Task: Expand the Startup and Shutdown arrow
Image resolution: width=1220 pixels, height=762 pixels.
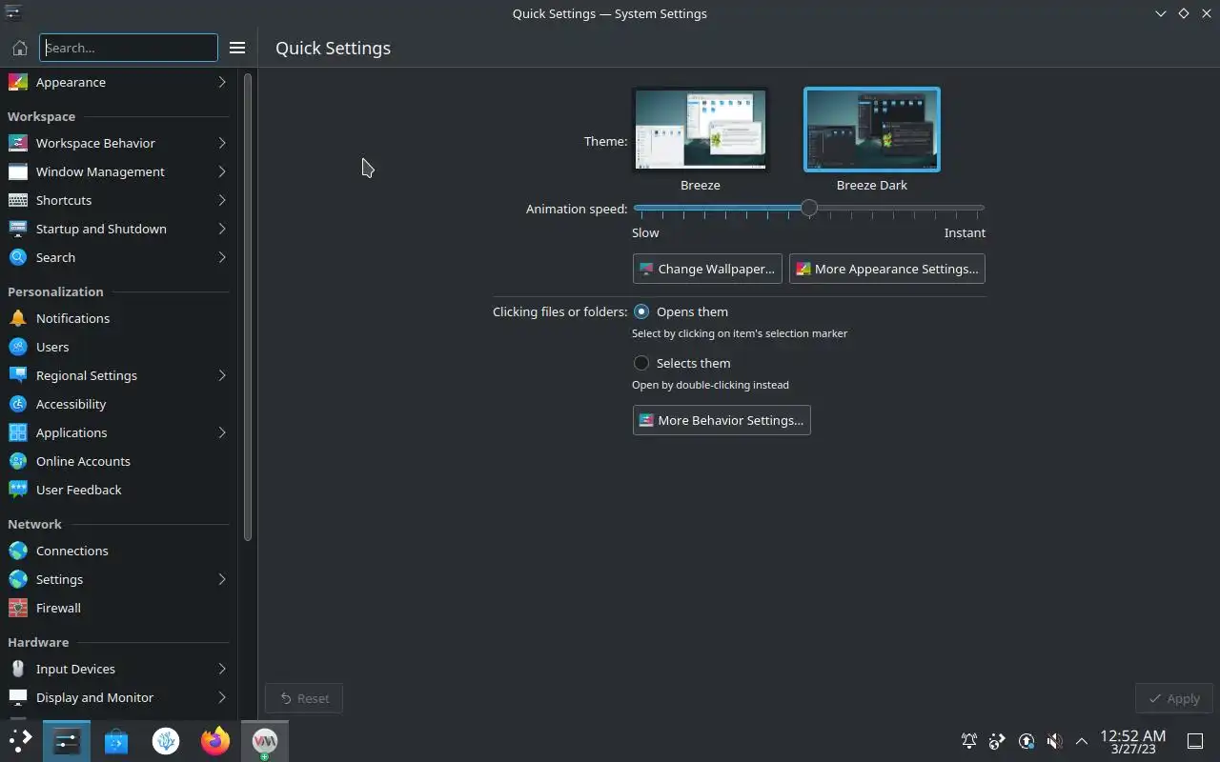Action: coord(222,229)
